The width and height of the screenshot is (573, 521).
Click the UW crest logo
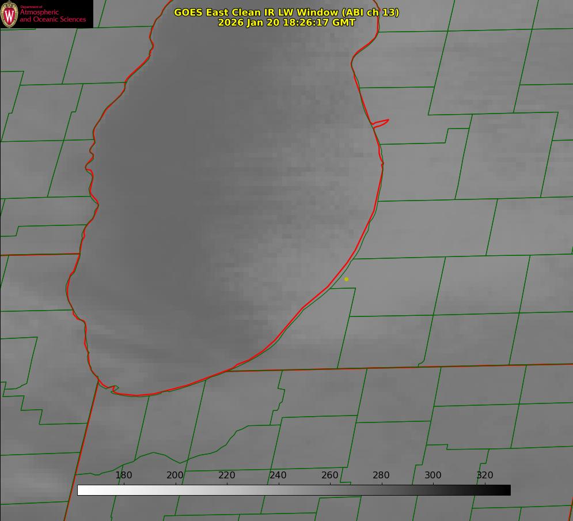coord(9,14)
